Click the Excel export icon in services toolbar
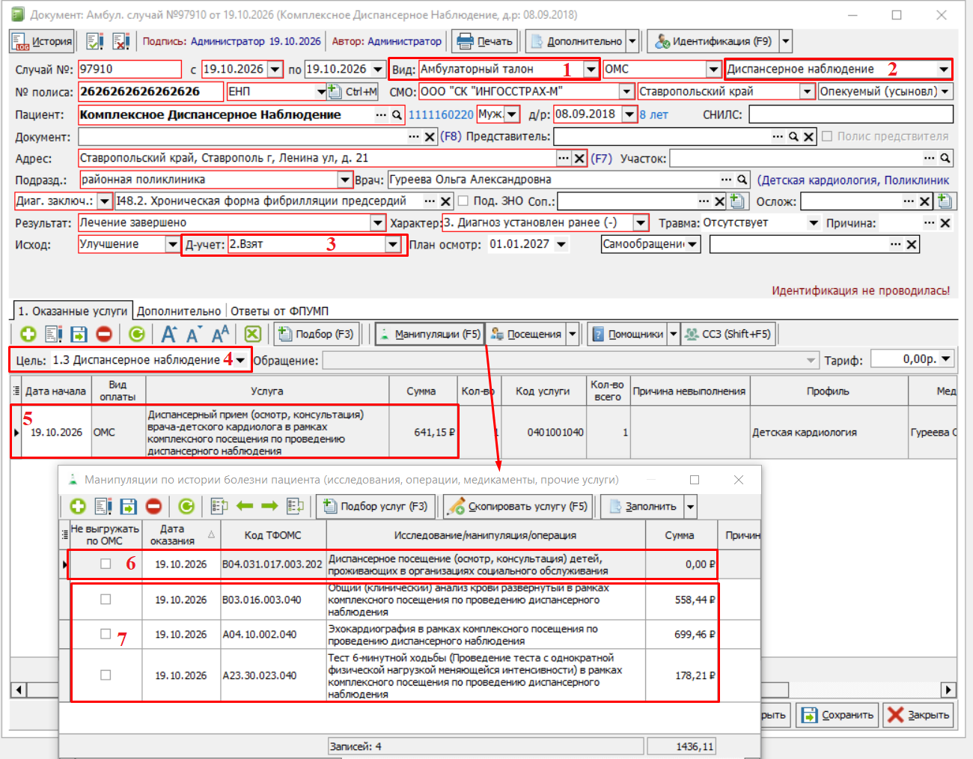 click(253, 335)
